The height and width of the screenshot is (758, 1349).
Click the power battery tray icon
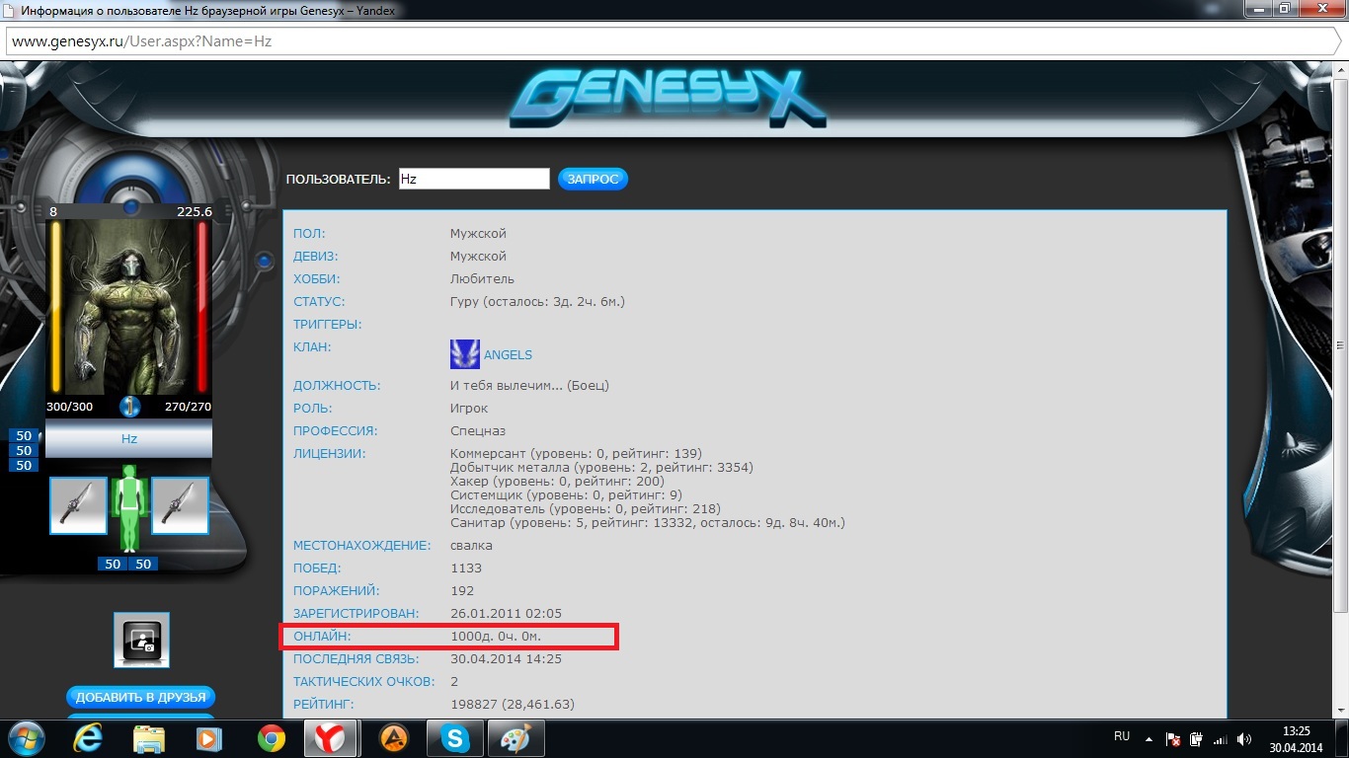click(1196, 738)
